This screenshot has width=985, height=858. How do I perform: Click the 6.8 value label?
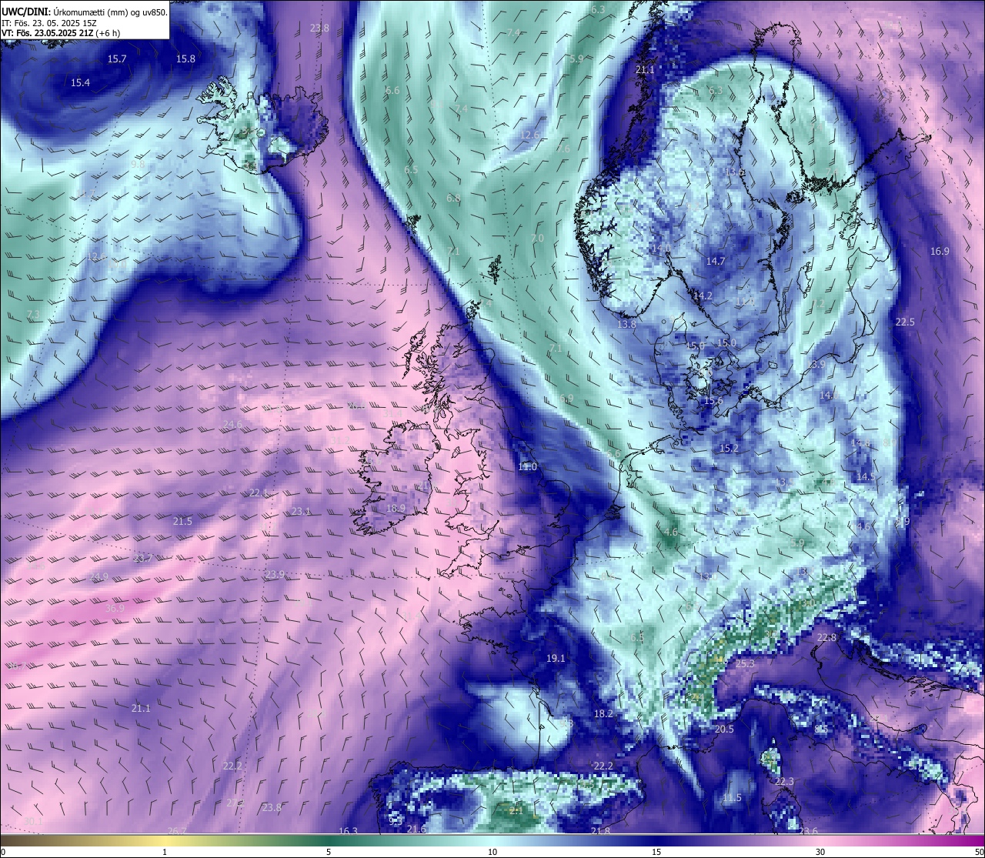point(453,198)
